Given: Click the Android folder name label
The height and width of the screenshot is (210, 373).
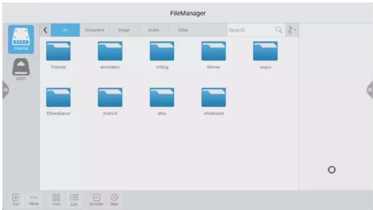Looking at the screenshot, I should [110, 113].
